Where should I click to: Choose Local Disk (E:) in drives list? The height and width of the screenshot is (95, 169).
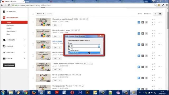coord(84,53)
